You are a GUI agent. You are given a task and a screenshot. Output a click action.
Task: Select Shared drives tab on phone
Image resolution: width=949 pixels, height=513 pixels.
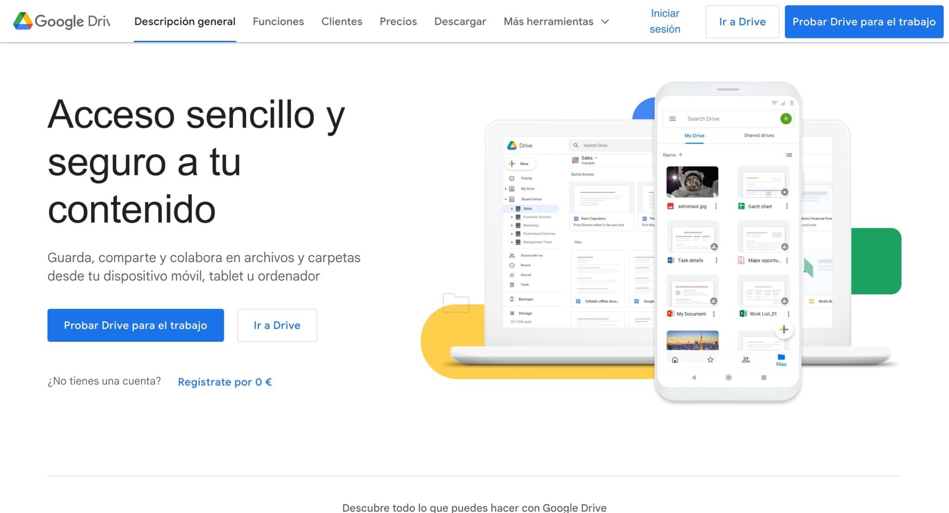coord(759,136)
